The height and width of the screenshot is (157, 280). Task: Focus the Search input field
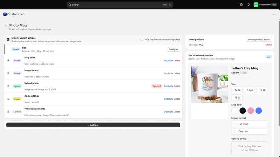click(x=120, y=5)
